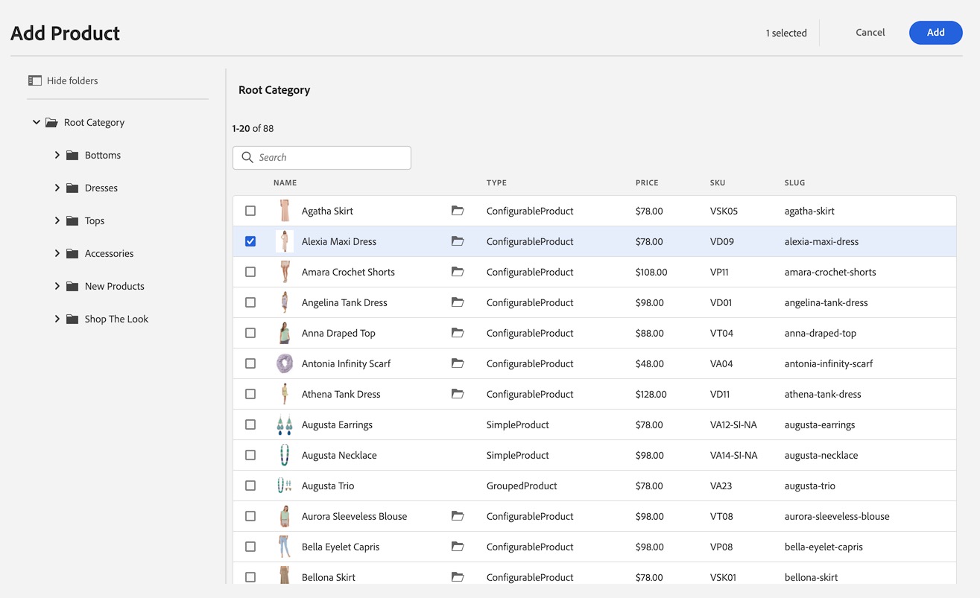Click the Accessories folder icon in sidebar

[72, 254]
